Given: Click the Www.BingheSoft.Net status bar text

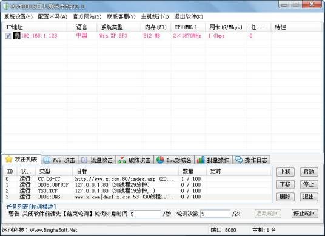Looking at the screenshot, I should (53, 230).
